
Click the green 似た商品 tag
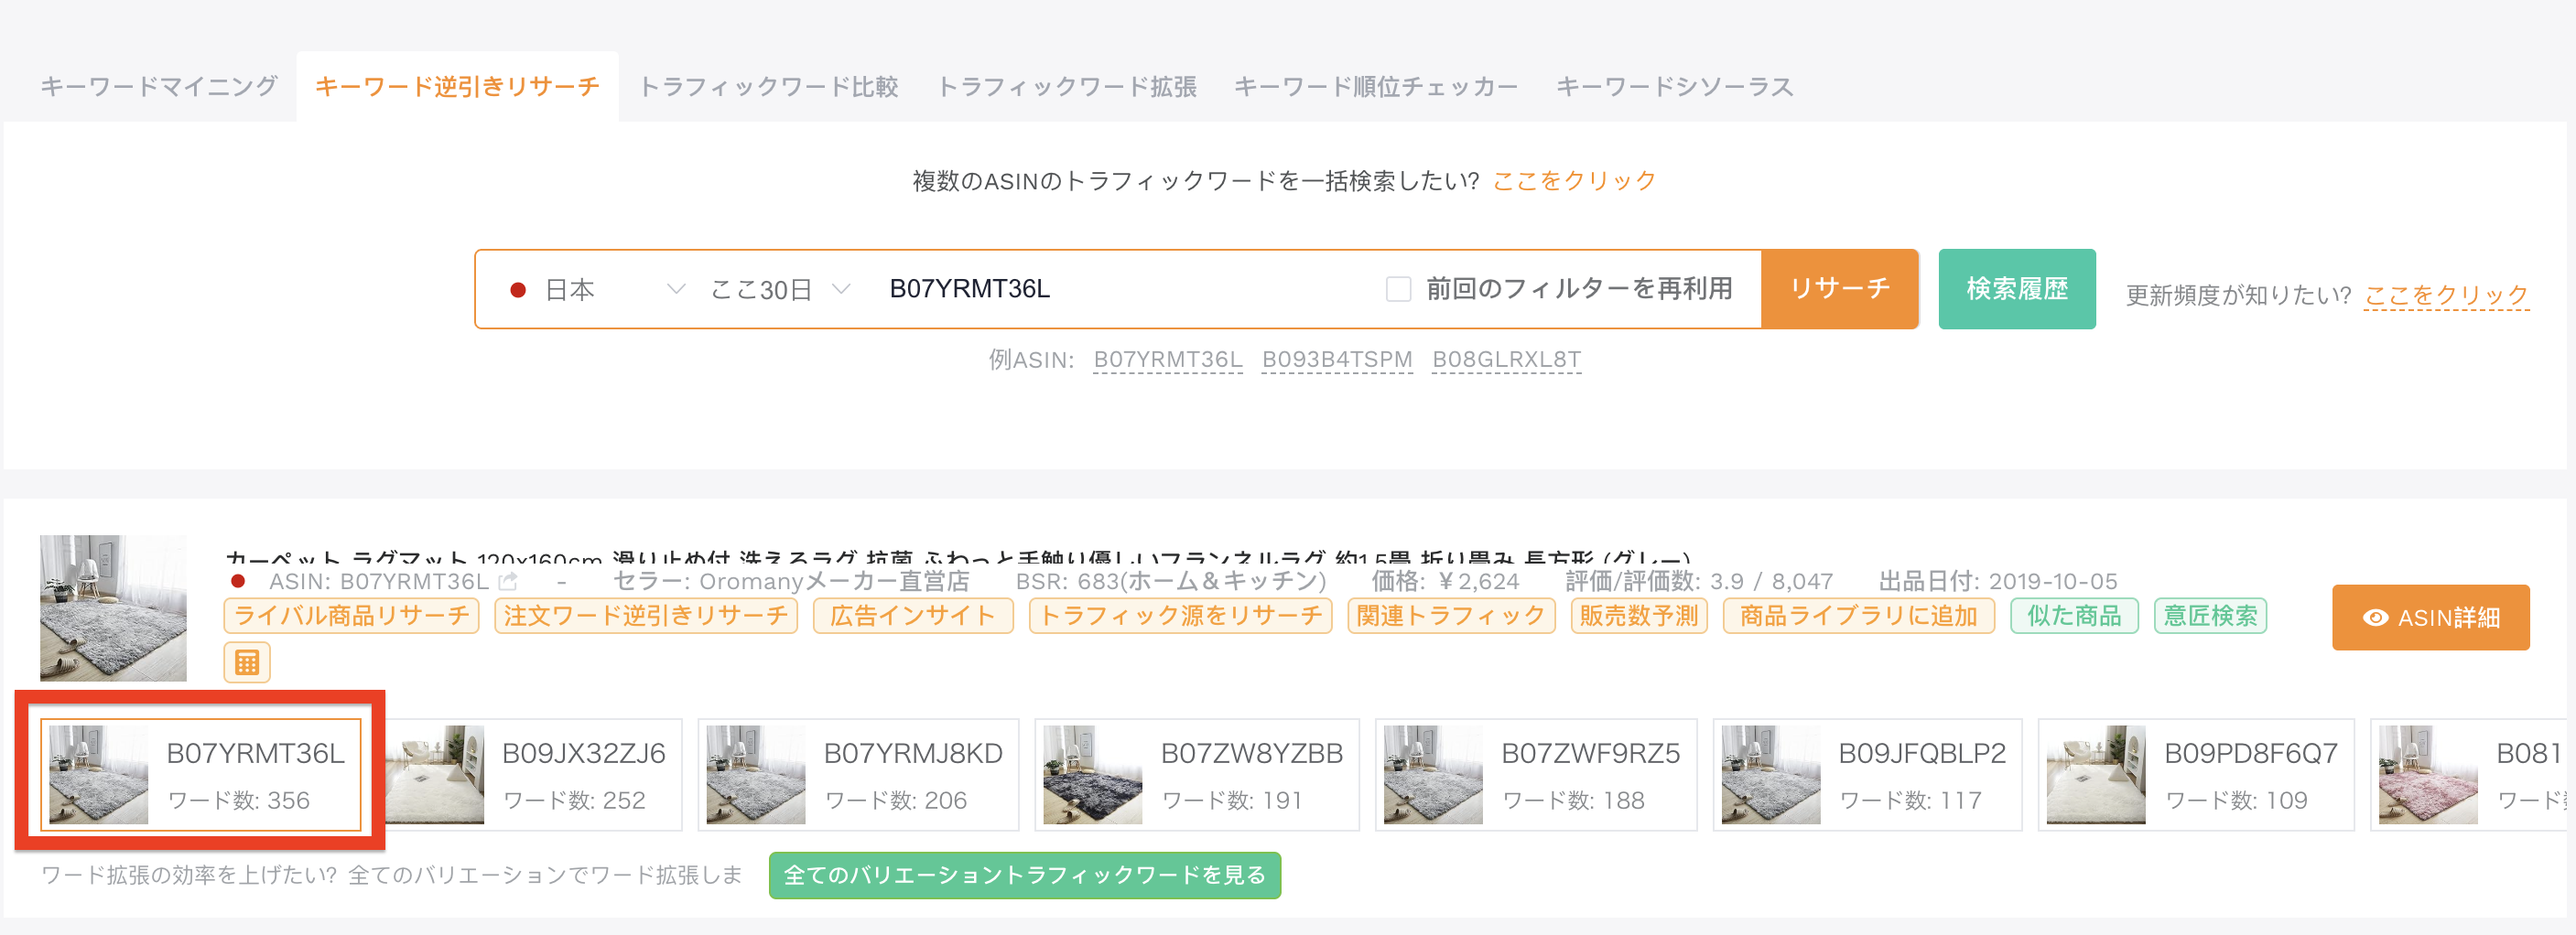pyautogui.click(x=2074, y=616)
